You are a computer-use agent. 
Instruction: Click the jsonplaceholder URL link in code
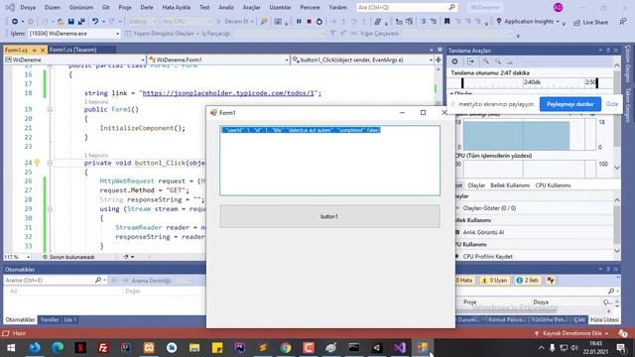[228, 93]
